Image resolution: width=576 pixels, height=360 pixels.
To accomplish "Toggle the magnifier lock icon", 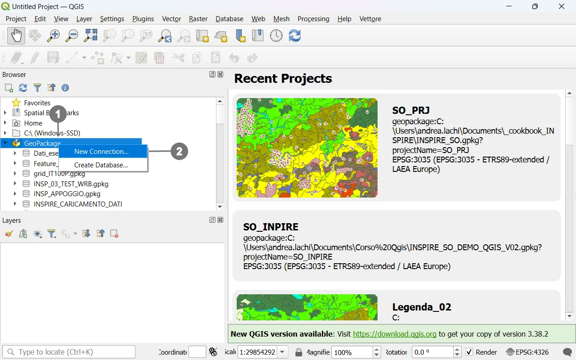I will point(298,352).
